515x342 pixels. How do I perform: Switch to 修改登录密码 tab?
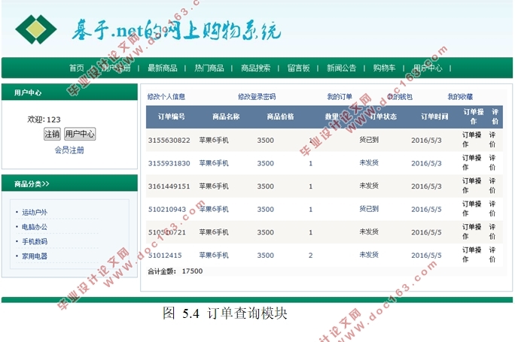pyautogui.click(x=257, y=97)
